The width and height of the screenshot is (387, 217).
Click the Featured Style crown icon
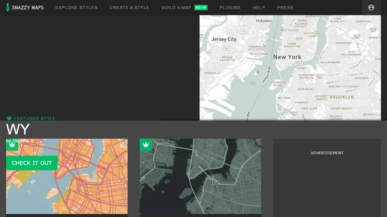pos(9,118)
